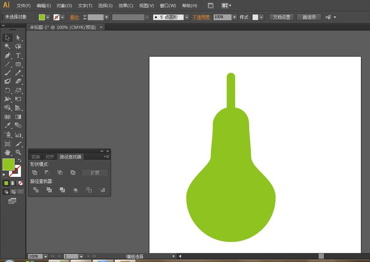The height and width of the screenshot is (262, 370).
Task: Select the Hand tool
Action: click(x=7, y=153)
